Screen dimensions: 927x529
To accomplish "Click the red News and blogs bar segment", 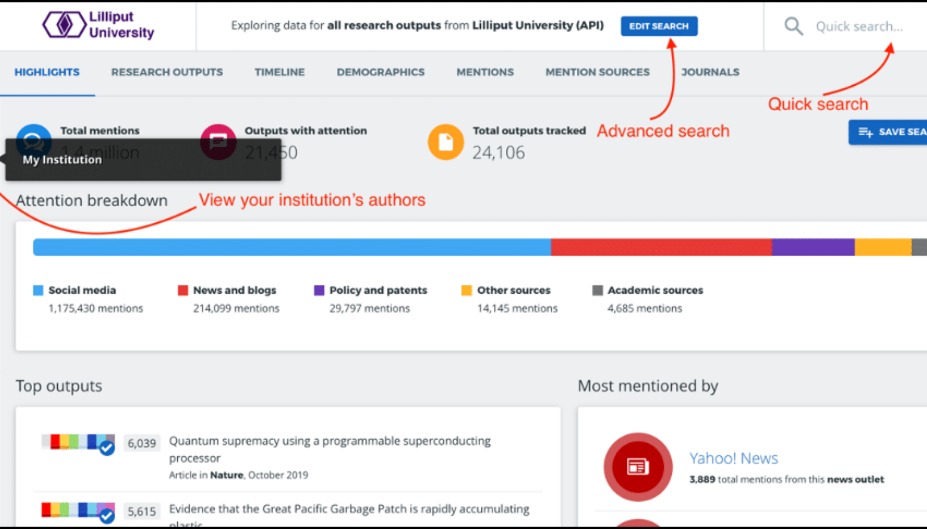I will coord(662,247).
